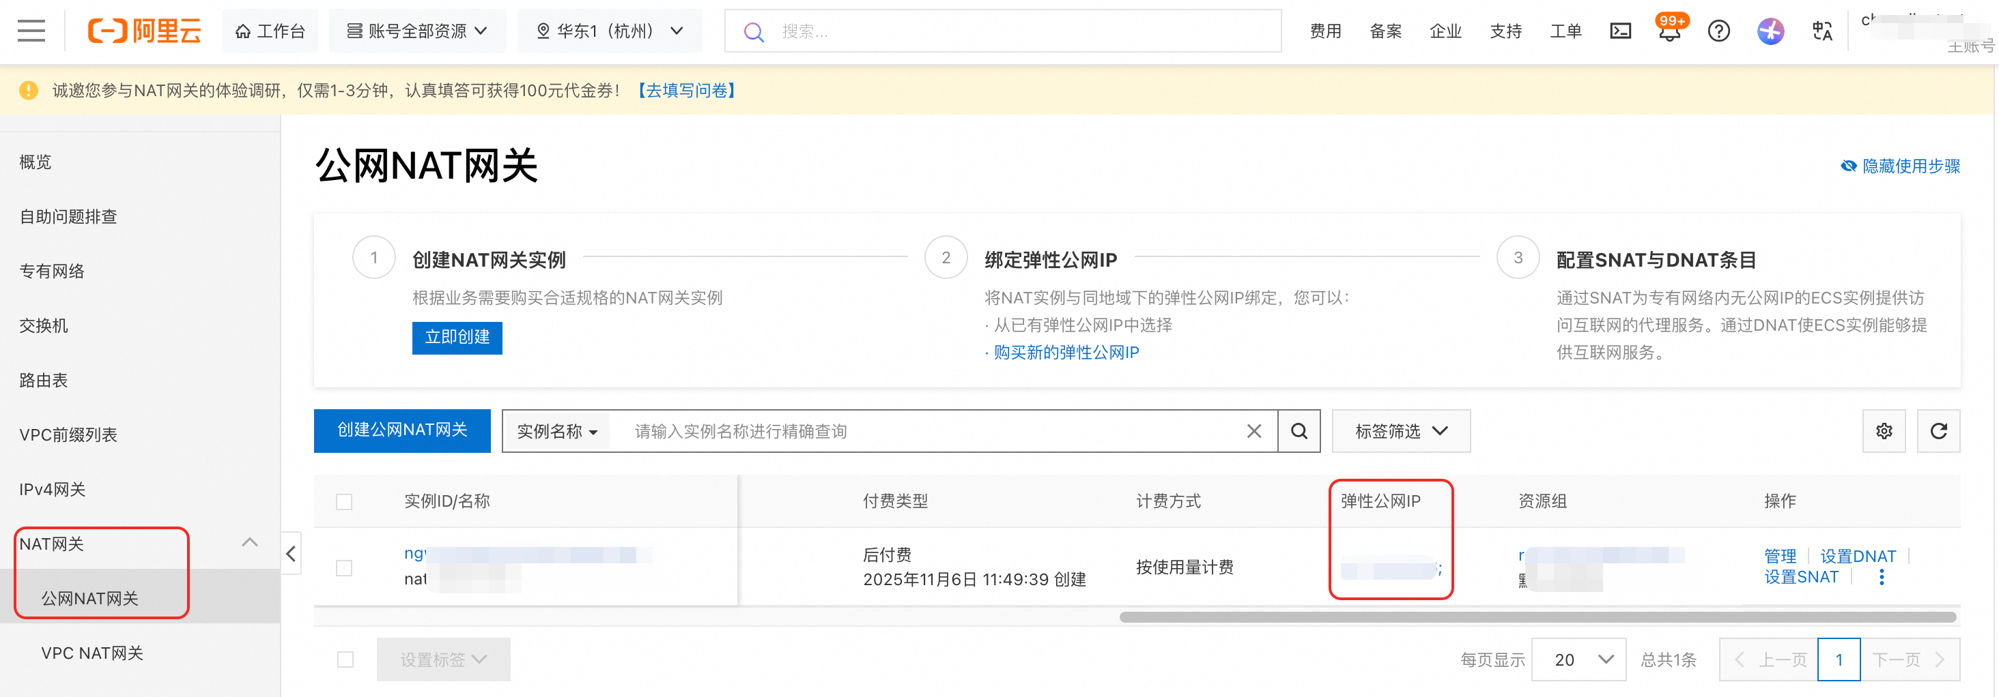Click the orange warning icon in banner
Image resolution: width=1999 pixels, height=697 pixels.
tap(29, 91)
